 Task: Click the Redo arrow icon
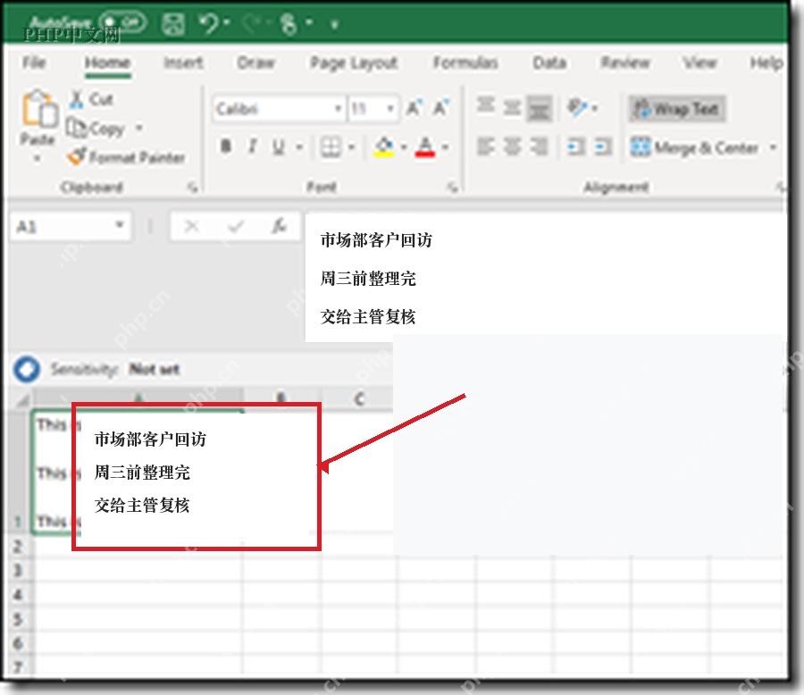pyautogui.click(x=252, y=23)
